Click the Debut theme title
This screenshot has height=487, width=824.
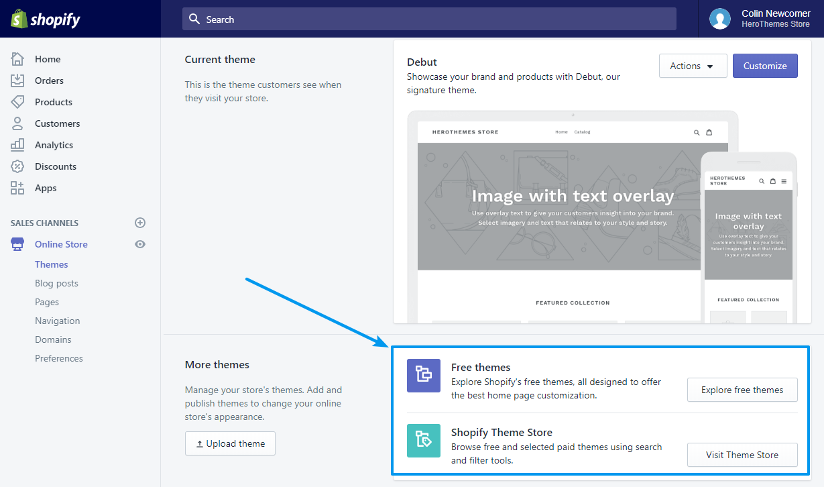[x=422, y=62]
